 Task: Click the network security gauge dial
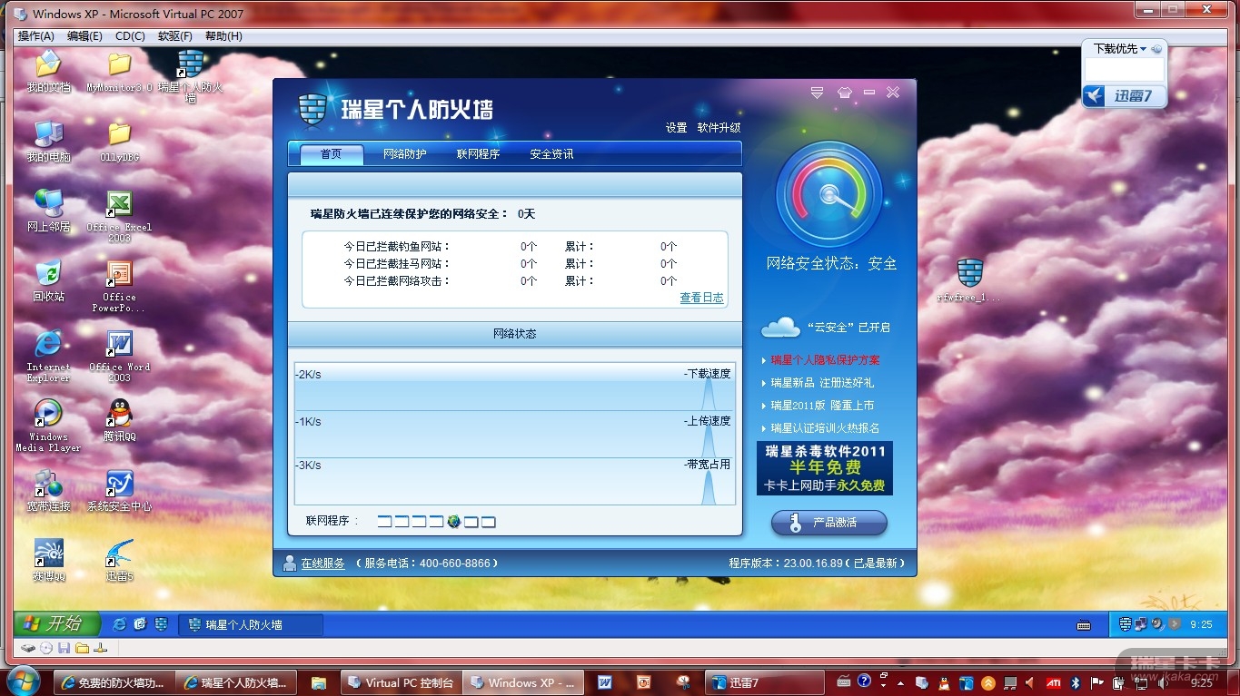click(828, 193)
